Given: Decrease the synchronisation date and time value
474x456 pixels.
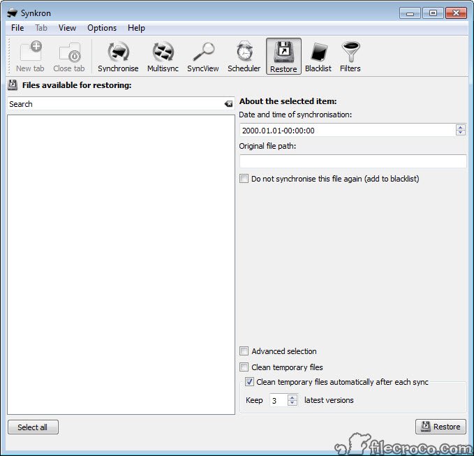Looking at the screenshot, I should click(x=461, y=133).
